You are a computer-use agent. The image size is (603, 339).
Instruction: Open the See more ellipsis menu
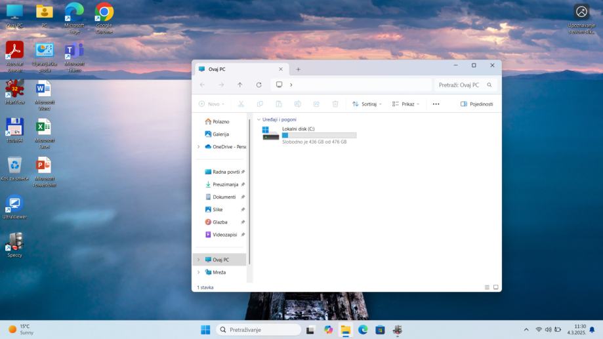(436, 104)
